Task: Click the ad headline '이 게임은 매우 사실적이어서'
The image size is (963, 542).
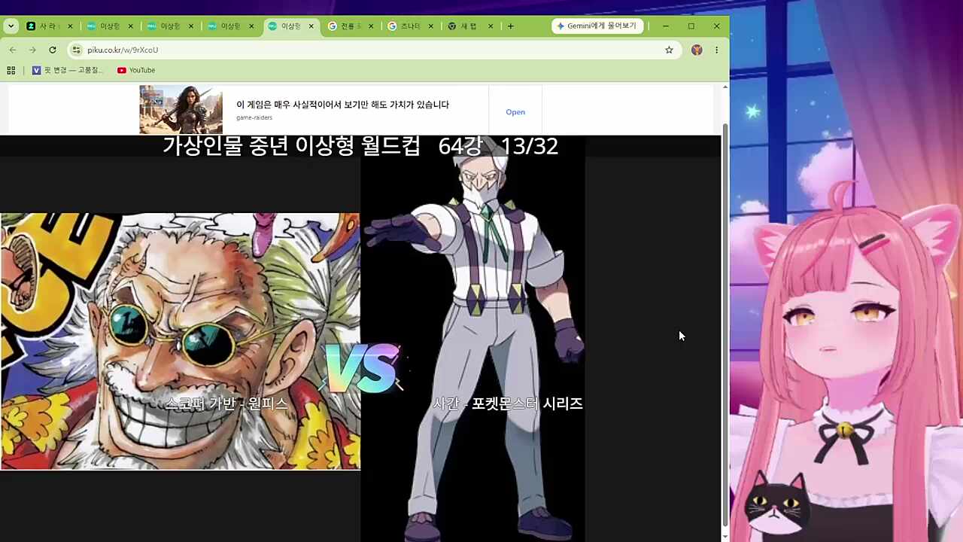Action: pyautogui.click(x=342, y=105)
